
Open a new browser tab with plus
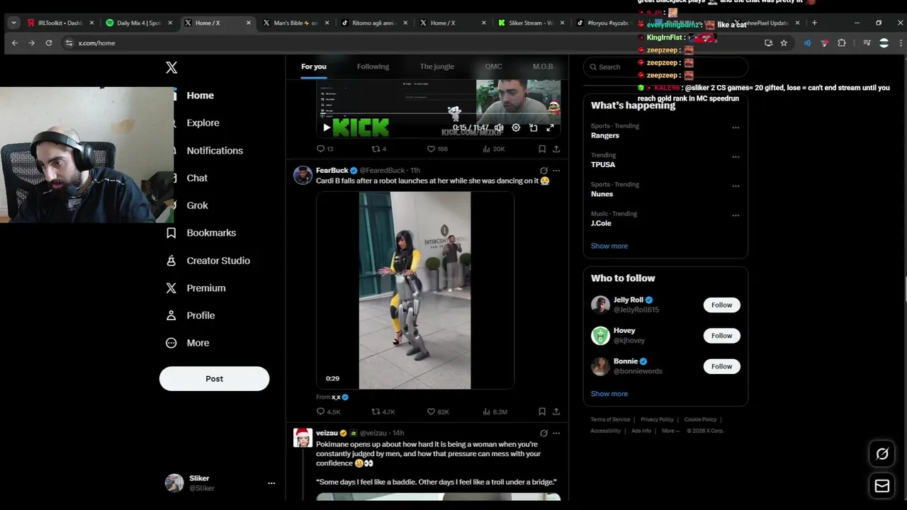[814, 23]
